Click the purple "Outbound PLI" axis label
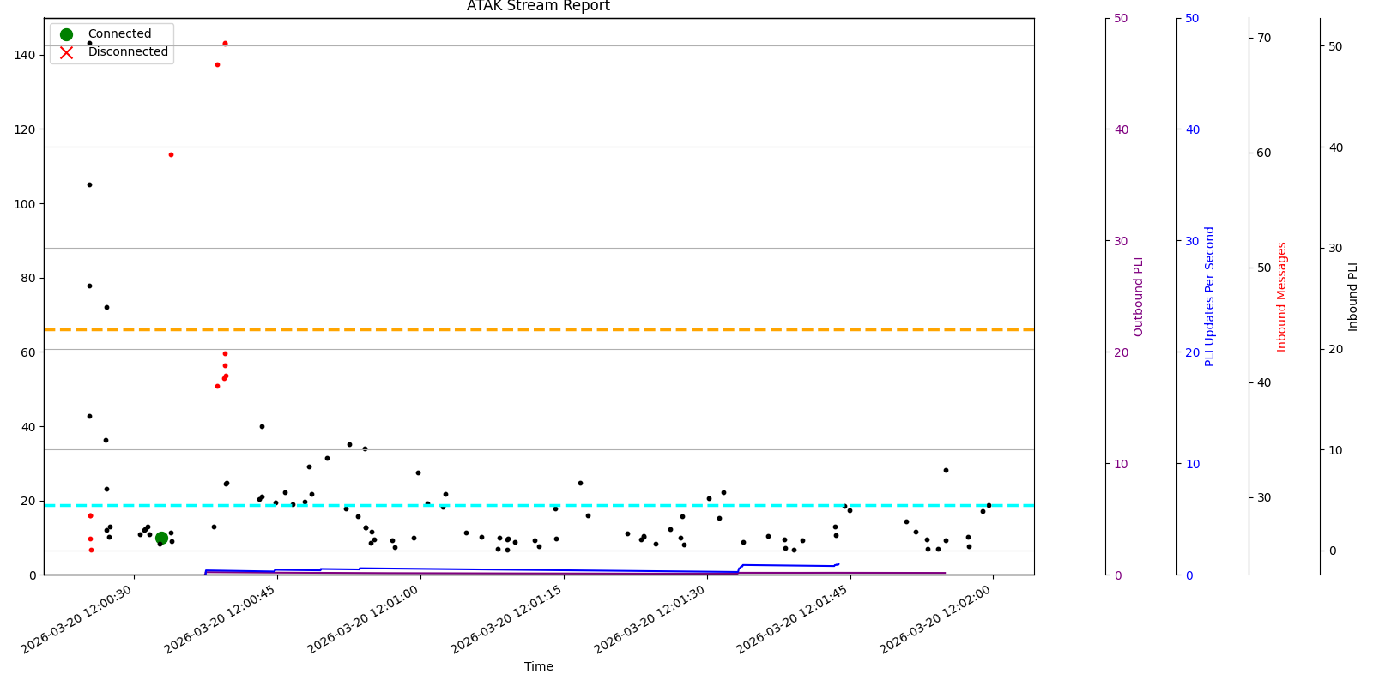Viewport: 1373px width, 686px height. pyautogui.click(x=1139, y=297)
